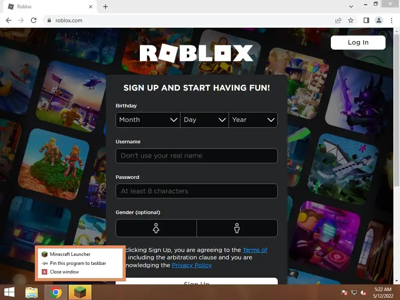Reload the Roblox page
The height and width of the screenshot is (300, 400).
(x=34, y=20)
